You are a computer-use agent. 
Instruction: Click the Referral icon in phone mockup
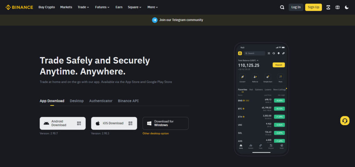255,77
